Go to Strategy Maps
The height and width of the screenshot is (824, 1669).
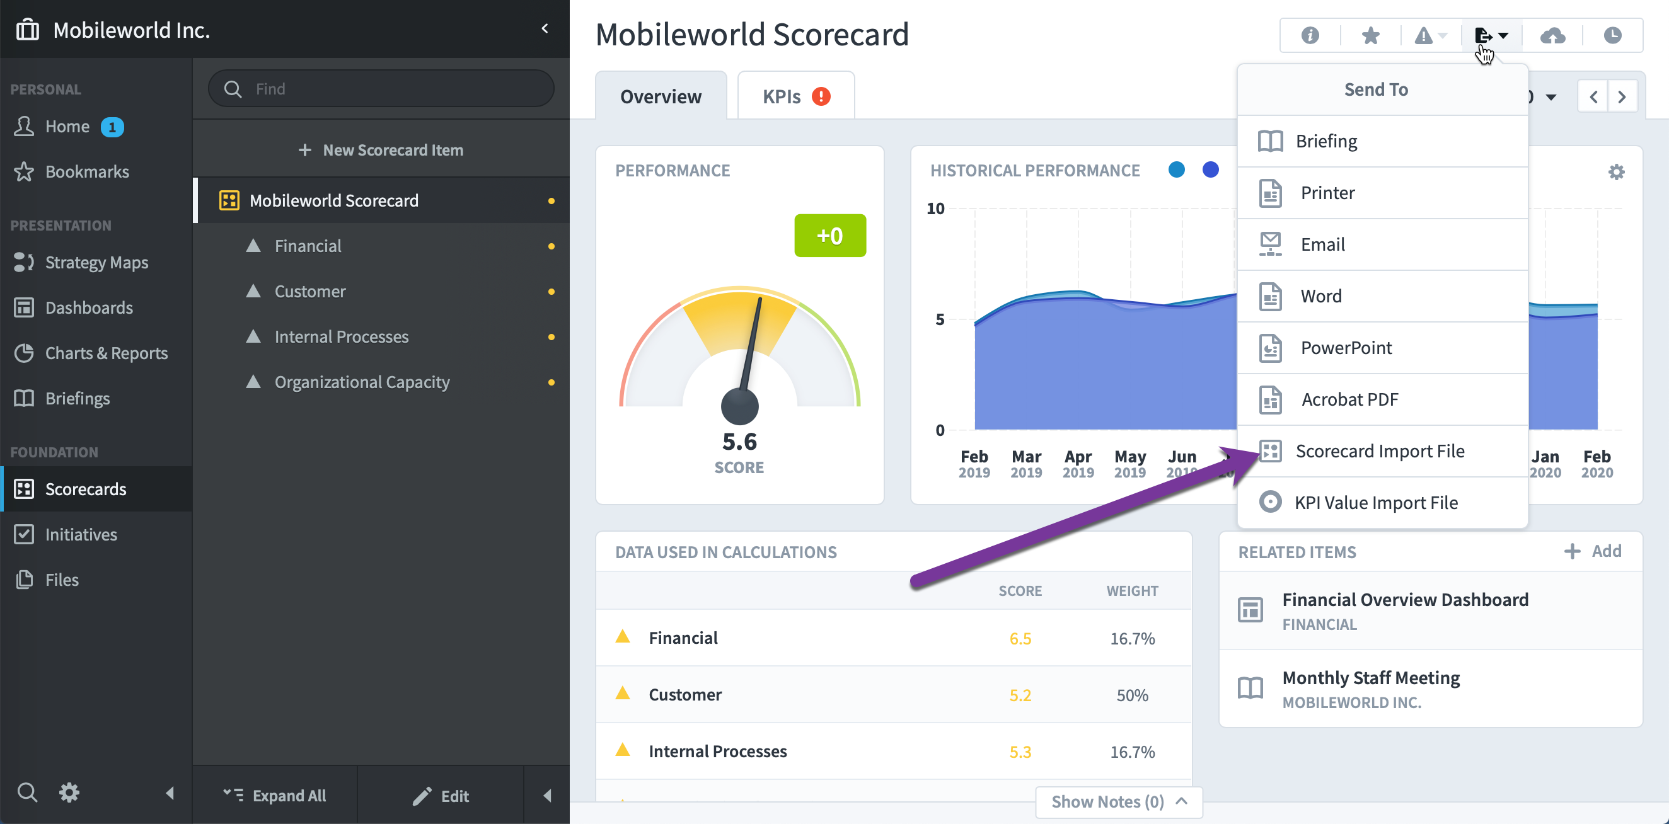tap(96, 262)
